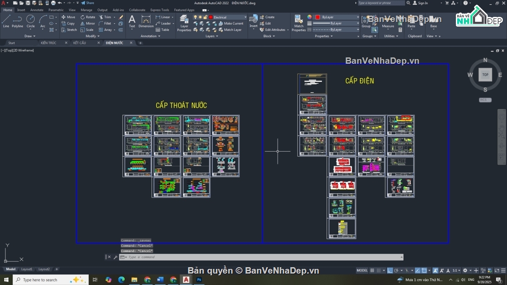The image size is (507, 285).
Task: Expand the Draw panel flyout
Action: click(x=30, y=36)
